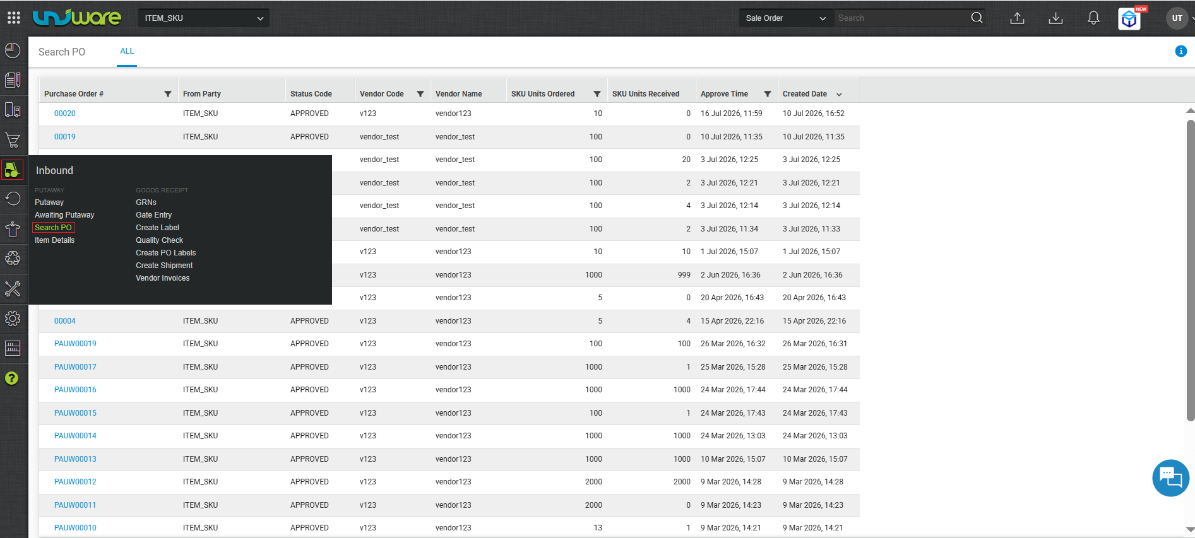This screenshot has width=1195, height=538.
Task: Open purchase order PAUW00010
Action: coord(75,528)
